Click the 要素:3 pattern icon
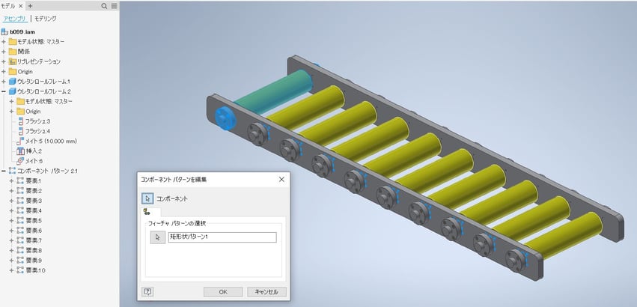Image resolution: width=637 pixels, height=307 pixels. (20, 201)
